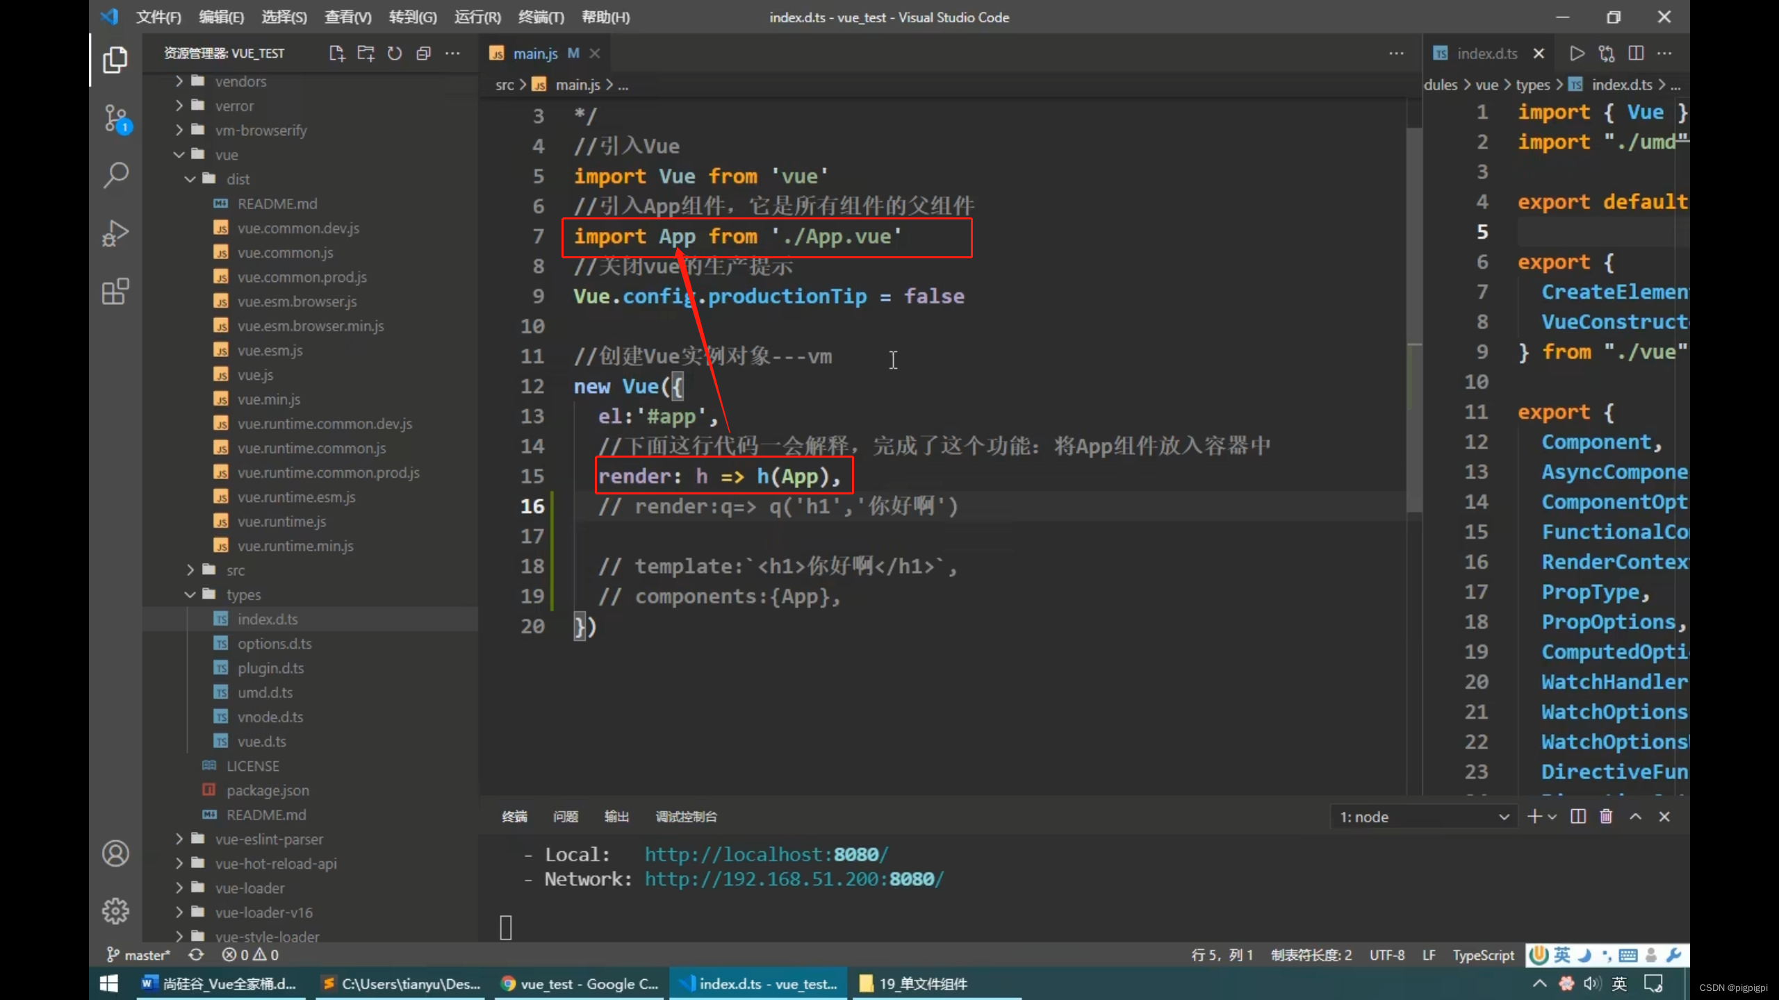The width and height of the screenshot is (1779, 1000).
Task: Switch the master branch in status bar
Action: click(138, 955)
